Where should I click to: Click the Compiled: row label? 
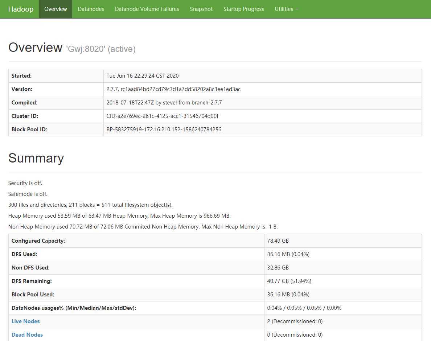pyautogui.click(x=24, y=103)
